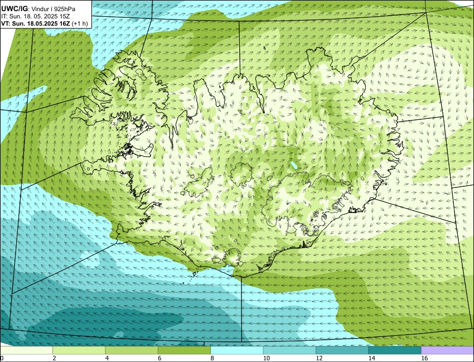
Task: Click the legend scale value "0"
Action: point(2,358)
